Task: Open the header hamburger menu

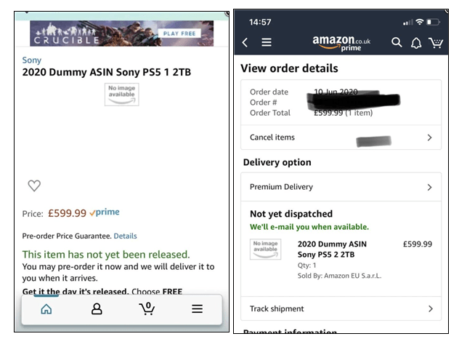Action: point(267,43)
